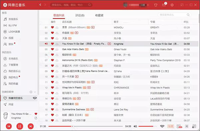Image resolution: width=200 pixels, height=131 pixels.
Task: Switch to mini mode window icon
Action: point(182,5)
